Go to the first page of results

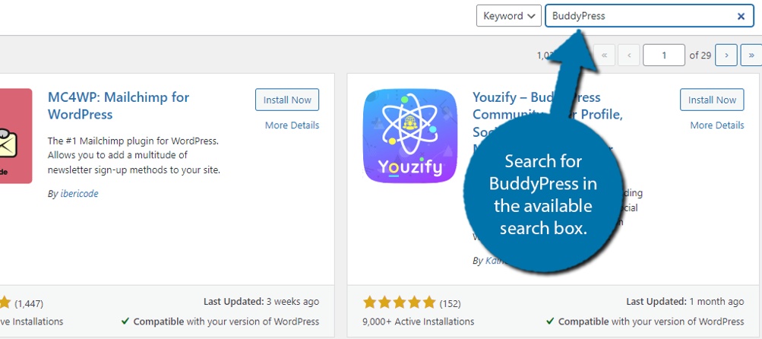click(x=604, y=55)
